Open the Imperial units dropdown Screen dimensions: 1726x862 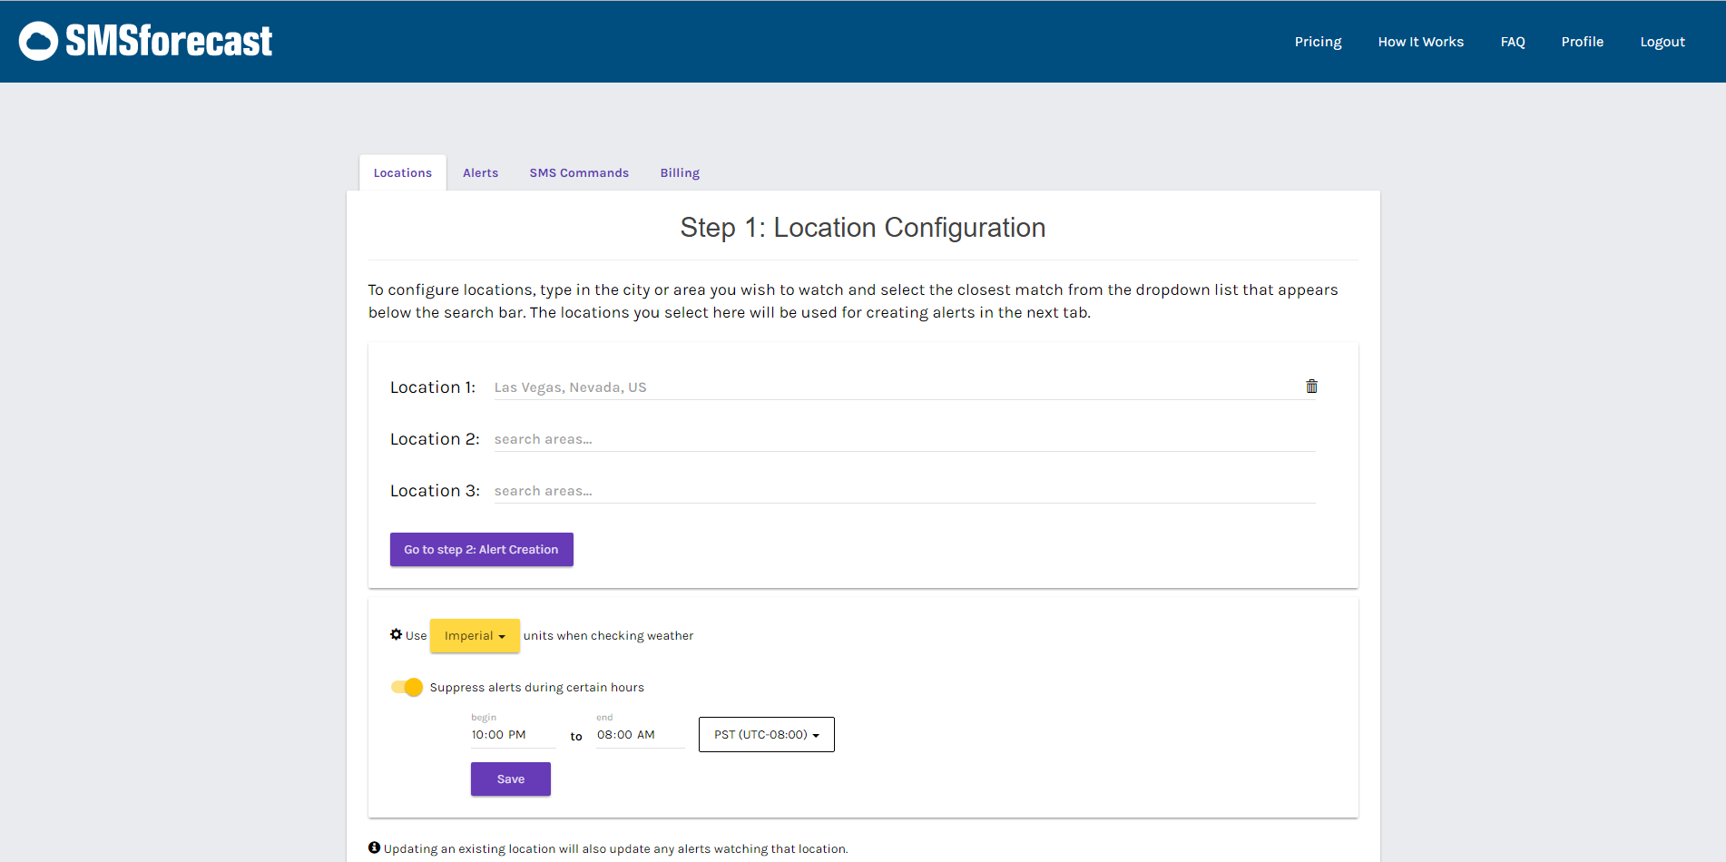pyautogui.click(x=475, y=635)
